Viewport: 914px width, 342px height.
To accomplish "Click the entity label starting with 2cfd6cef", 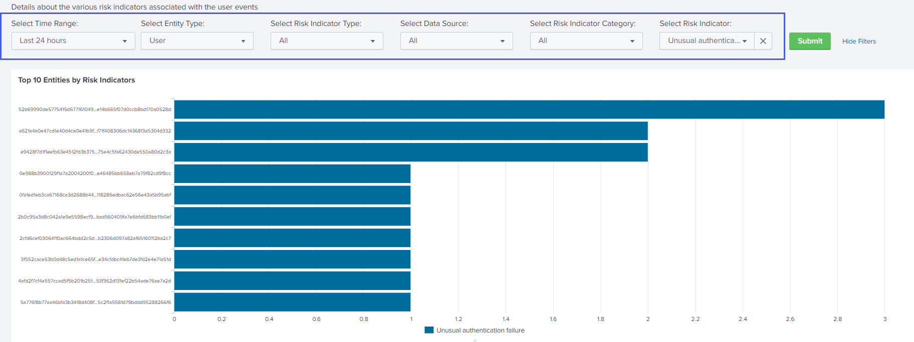I will tap(95, 238).
